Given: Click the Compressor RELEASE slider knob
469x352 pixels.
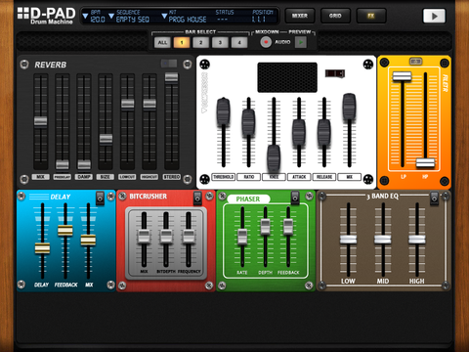Looking at the screenshot, I should pyautogui.click(x=324, y=133).
